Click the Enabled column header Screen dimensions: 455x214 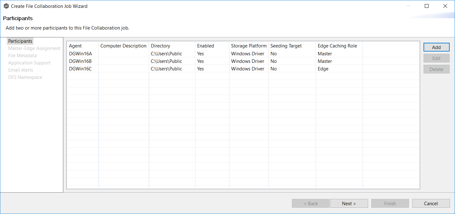click(206, 46)
